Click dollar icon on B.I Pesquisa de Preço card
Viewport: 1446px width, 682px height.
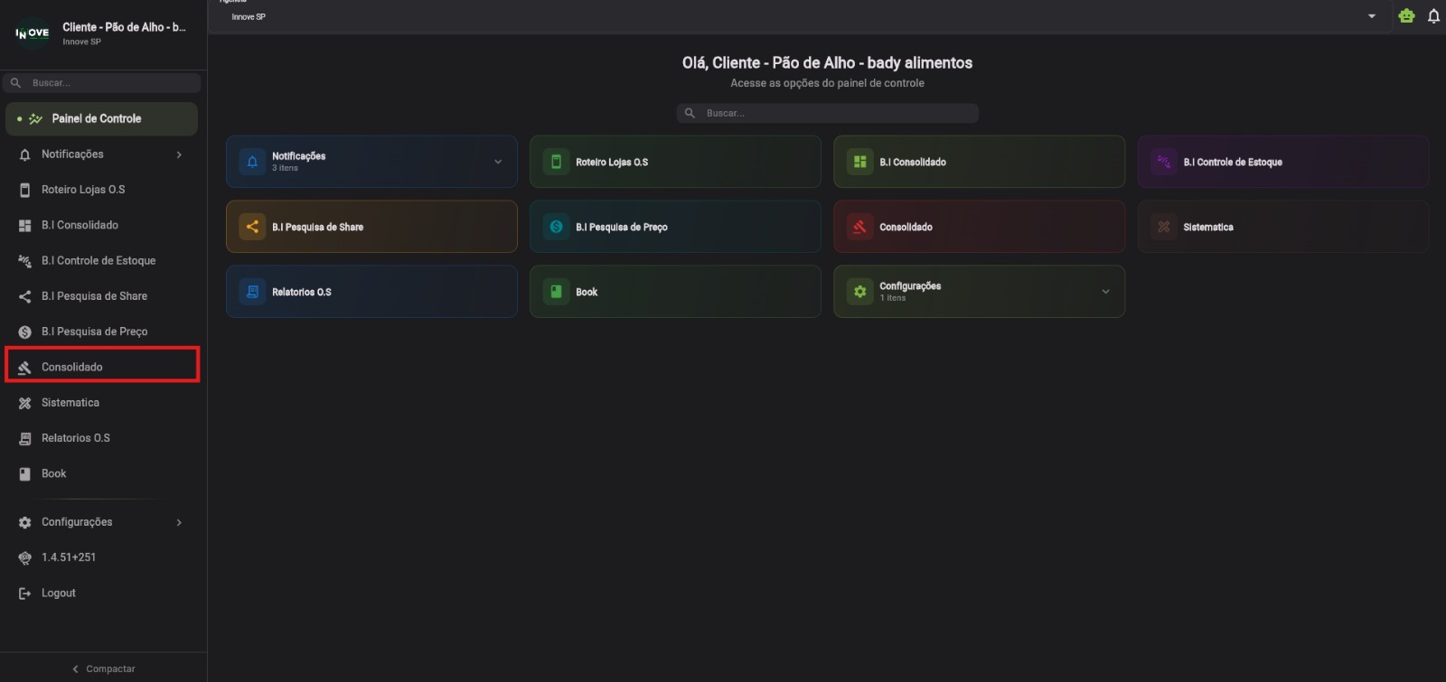556,227
